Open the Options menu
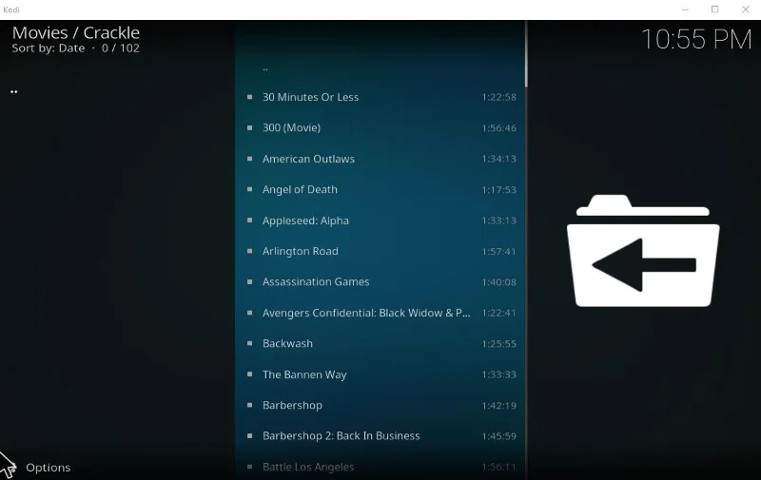 (49, 468)
